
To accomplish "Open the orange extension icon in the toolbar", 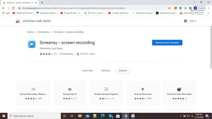I will point(176,8).
